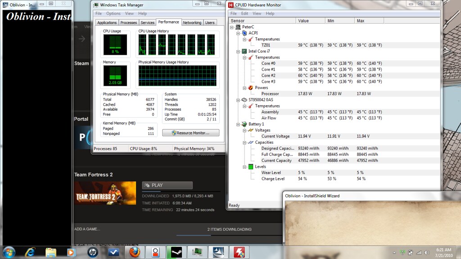Click the ACPI chip icon in Hardware Monitor
Screen dimensions: 461x259
(x=244, y=33)
